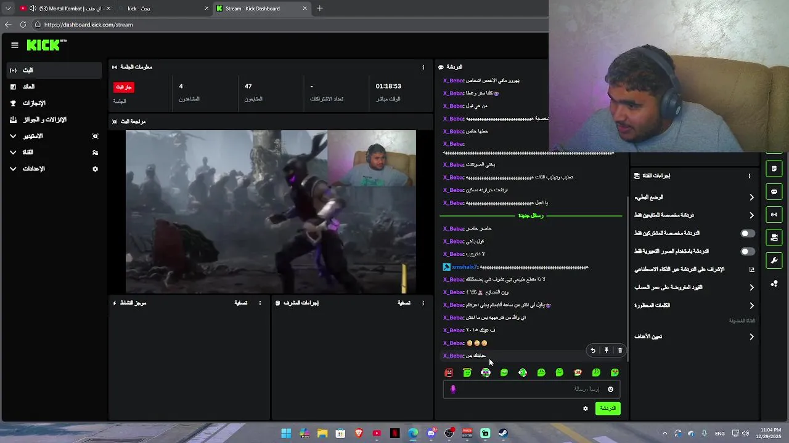Expand القناة section in the sidebar

(54, 152)
